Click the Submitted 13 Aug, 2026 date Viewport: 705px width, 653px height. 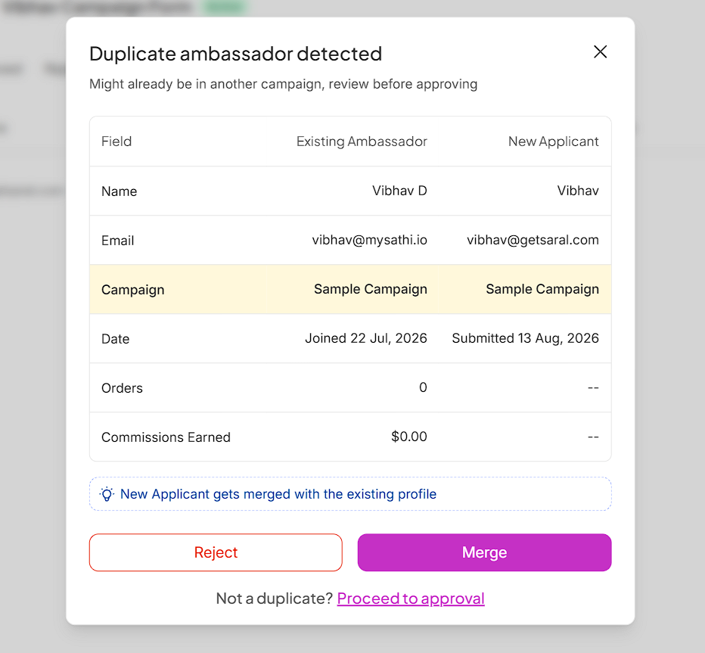[525, 338]
